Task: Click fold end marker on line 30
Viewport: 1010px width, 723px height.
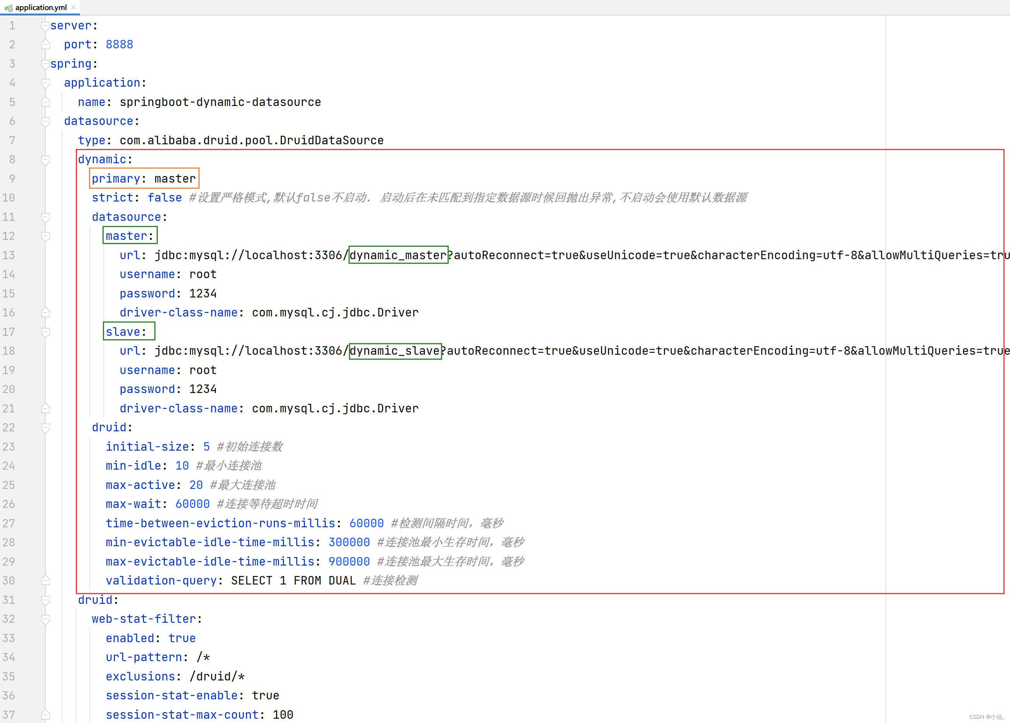Action: click(45, 581)
